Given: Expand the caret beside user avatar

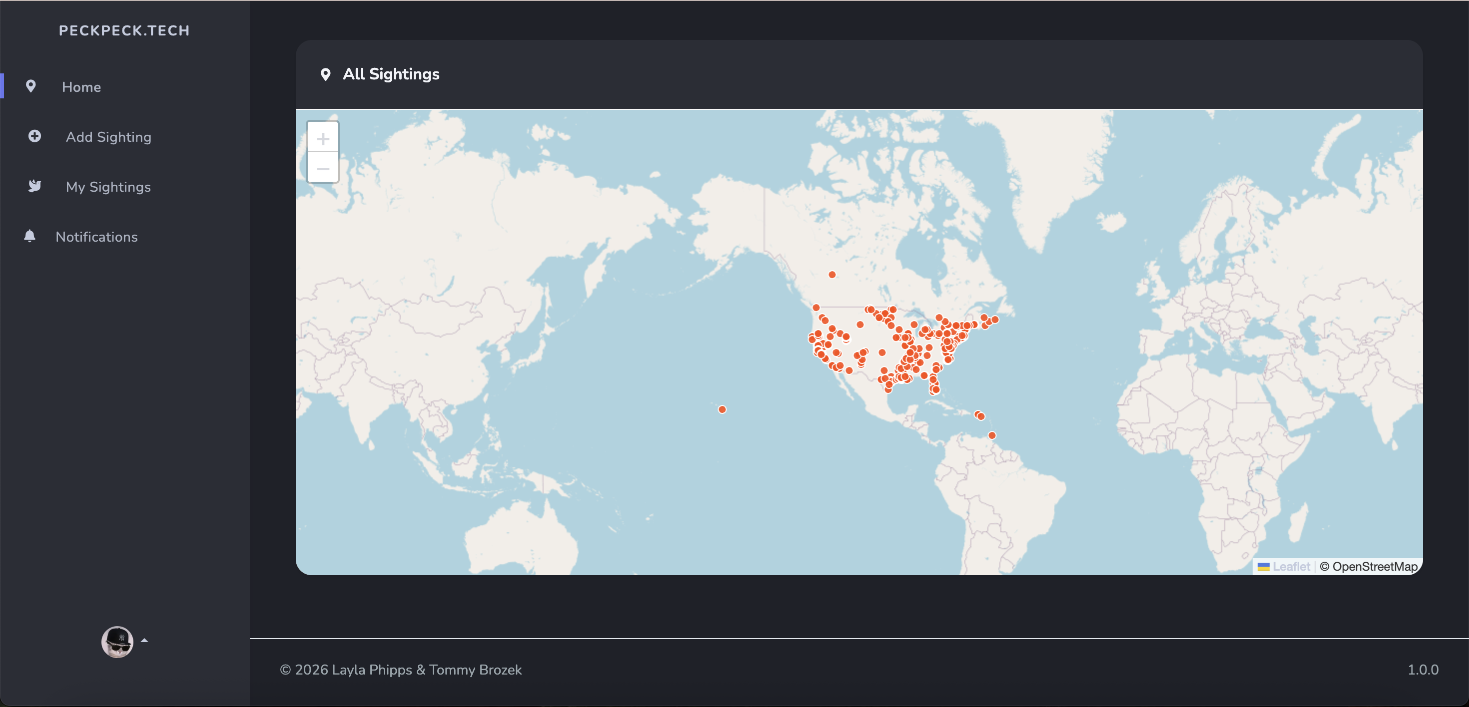Looking at the screenshot, I should pyautogui.click(x=144, y=641).
